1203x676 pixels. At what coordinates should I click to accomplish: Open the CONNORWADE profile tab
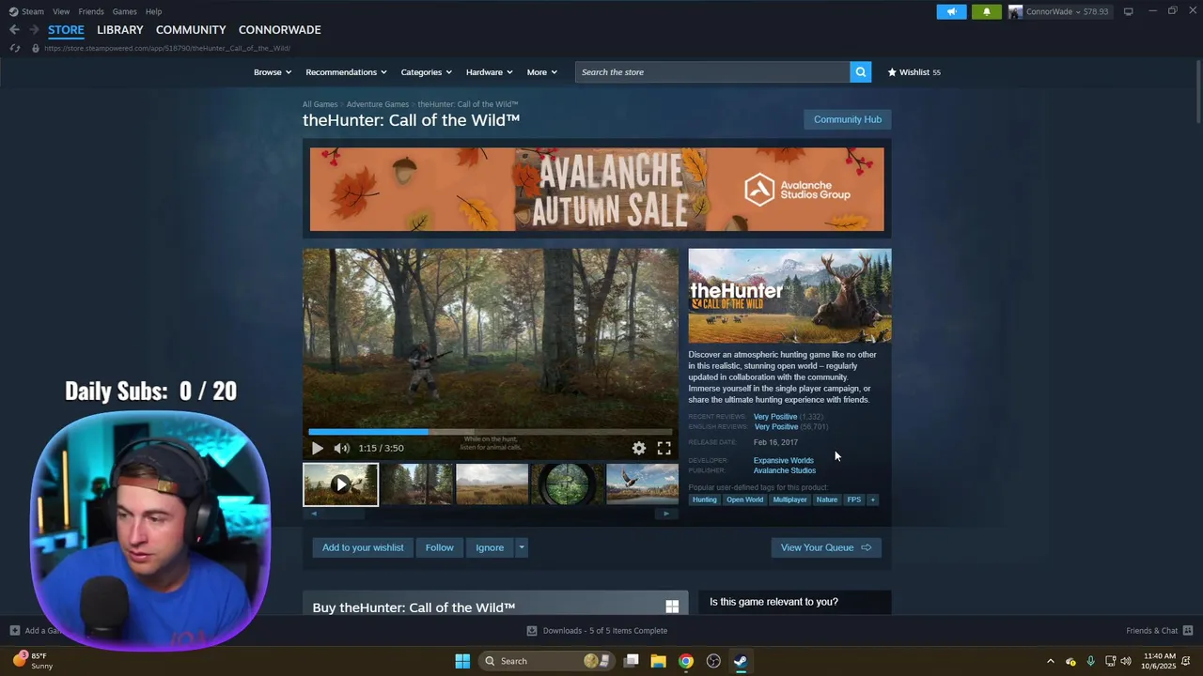pyautogui.click(x=279, y=30)
